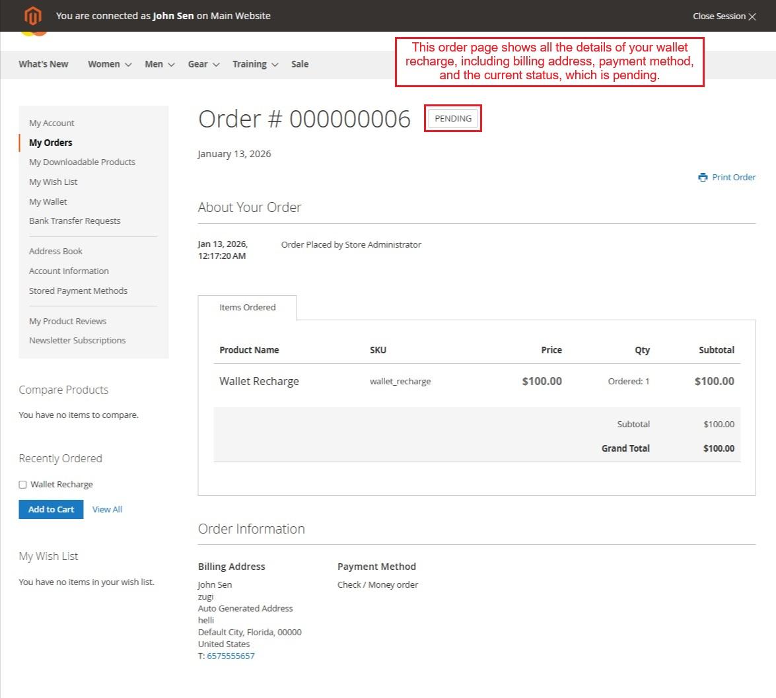Open My Wallet in sidebar
The height and width of the screenshot is (698, 776).
click(x=48, y=201)
